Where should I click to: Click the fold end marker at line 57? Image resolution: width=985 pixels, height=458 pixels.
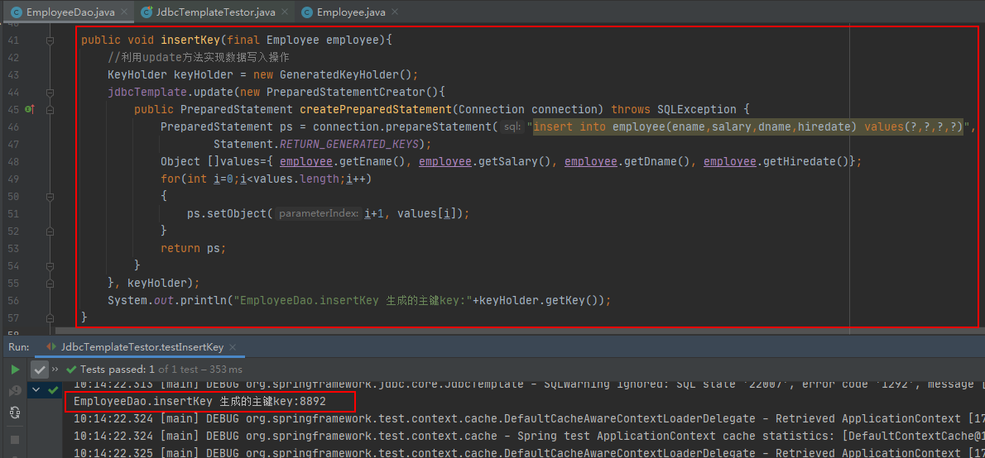tap(50, 317)
